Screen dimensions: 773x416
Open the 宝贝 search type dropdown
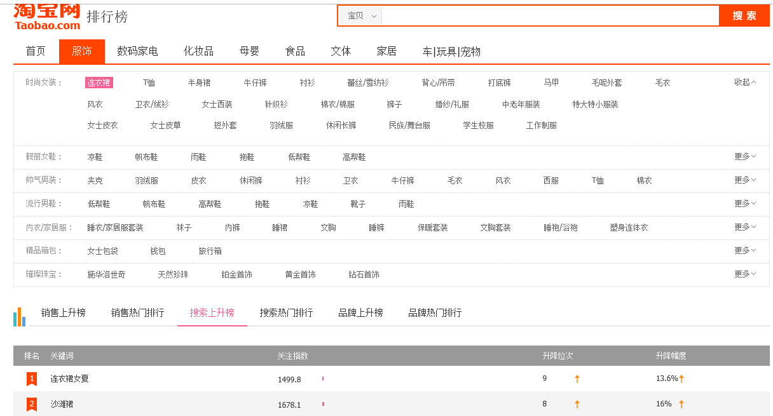[x=361, y=16]
